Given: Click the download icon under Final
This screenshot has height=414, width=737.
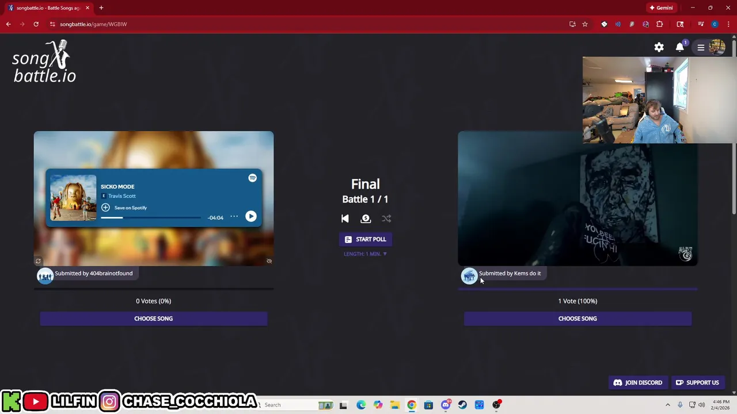Looking at the screenshot, I should (366, 218).
